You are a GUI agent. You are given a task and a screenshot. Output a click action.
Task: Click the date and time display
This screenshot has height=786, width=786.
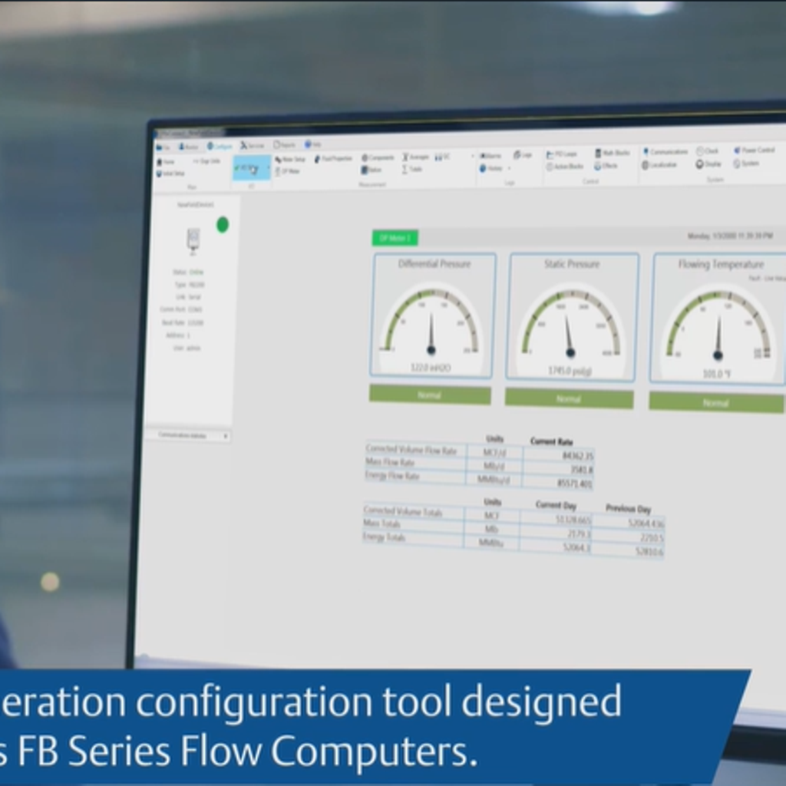tap(730, 236)
